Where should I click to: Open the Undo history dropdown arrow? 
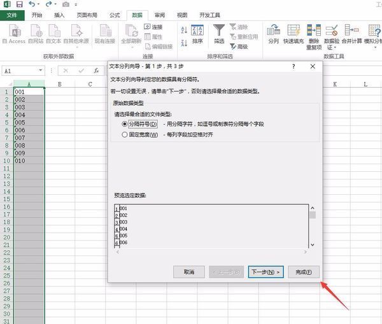38,4
